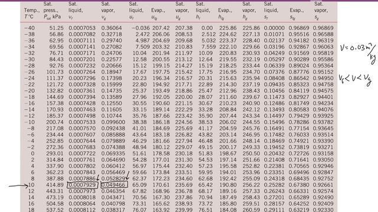Select the sf value 0.25282

pos(274,185)
